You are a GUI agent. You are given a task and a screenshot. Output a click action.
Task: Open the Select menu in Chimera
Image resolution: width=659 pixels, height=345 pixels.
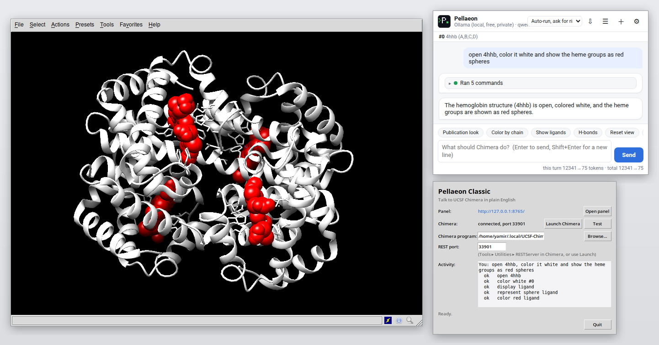pos(37,25)
